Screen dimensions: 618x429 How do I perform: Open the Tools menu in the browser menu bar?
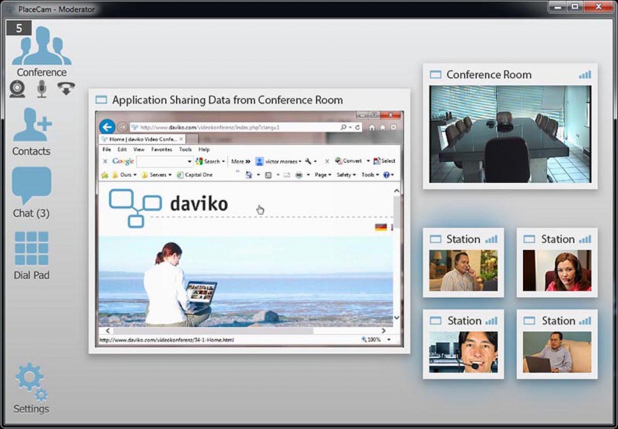[185, 149]
